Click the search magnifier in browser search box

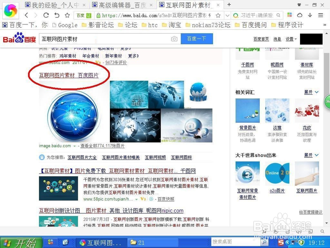coord(278,15)
